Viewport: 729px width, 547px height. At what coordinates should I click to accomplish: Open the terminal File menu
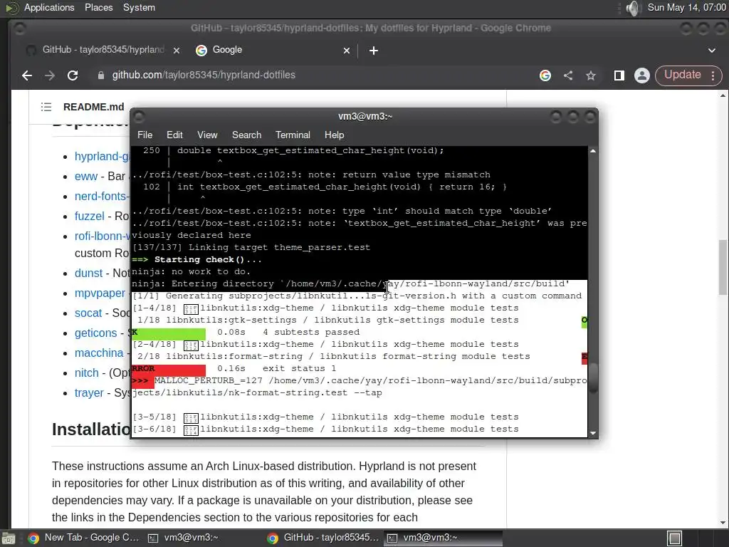(x=145, y=135)
